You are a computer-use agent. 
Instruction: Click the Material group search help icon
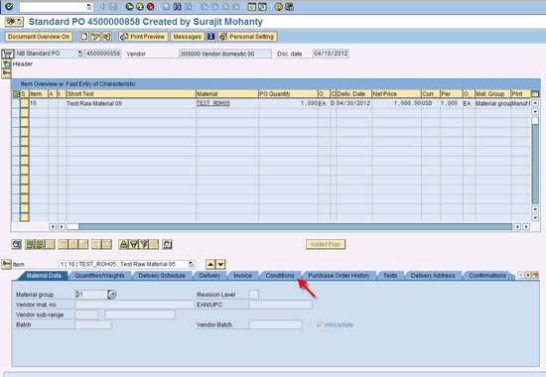(x=112, y=295)
